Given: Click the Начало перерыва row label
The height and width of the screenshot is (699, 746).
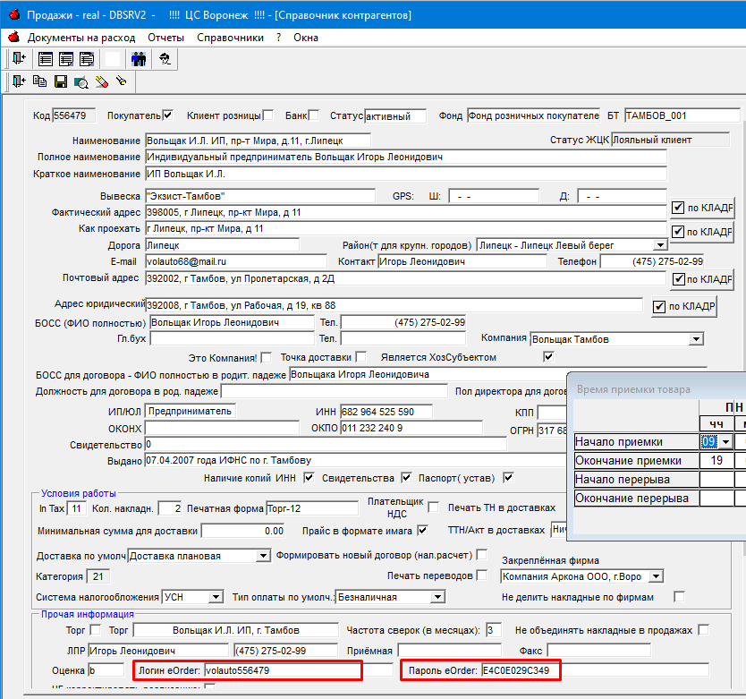Looking at the screenshot, I should 637,479.
